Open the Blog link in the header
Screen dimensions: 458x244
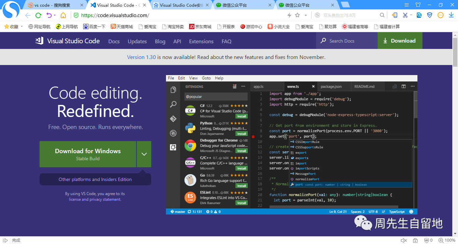click(160, 41)
